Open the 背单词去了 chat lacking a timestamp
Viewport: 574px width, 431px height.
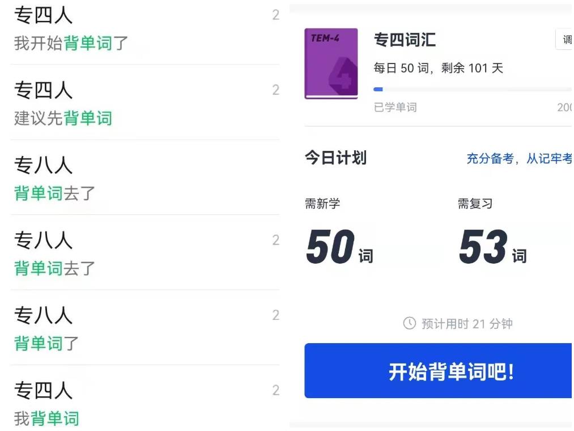tap(145, 178)
